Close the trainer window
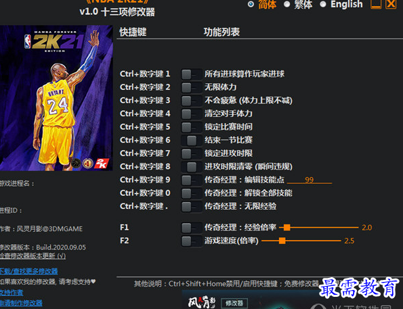Viewport: 403px width, 309px height. [391, 4]
